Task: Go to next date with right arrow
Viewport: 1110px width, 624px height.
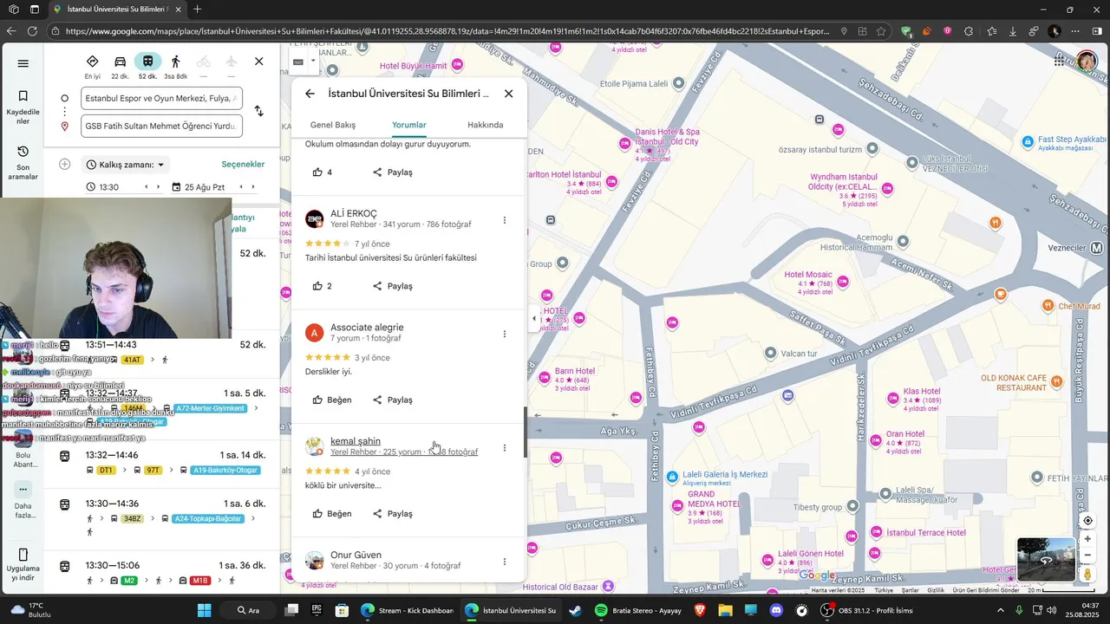Action: point(253,187)
